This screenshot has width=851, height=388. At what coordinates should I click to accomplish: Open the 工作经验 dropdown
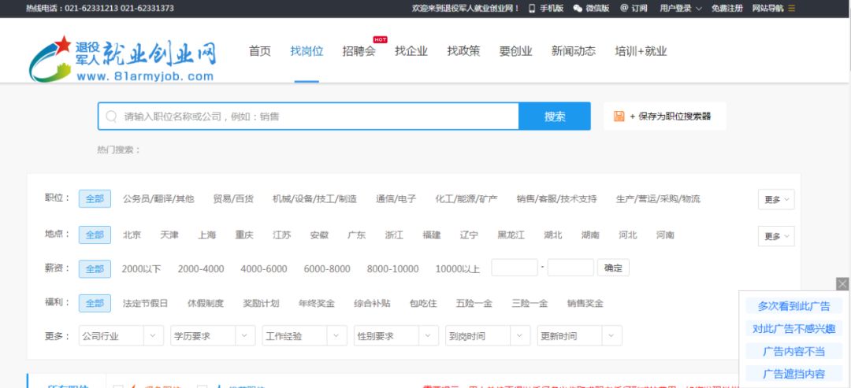click(x=304, y=336)
